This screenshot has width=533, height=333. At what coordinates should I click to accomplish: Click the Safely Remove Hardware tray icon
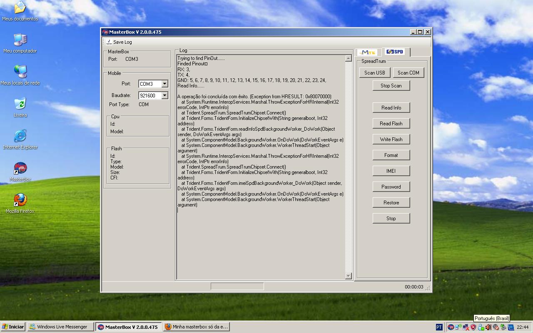click(503, 327)
